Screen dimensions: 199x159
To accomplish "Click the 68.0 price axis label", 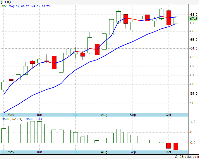I will click(x=194, y=15).
